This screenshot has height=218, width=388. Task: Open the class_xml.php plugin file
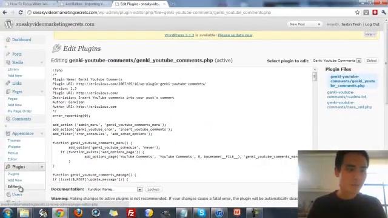coord(349,105)
